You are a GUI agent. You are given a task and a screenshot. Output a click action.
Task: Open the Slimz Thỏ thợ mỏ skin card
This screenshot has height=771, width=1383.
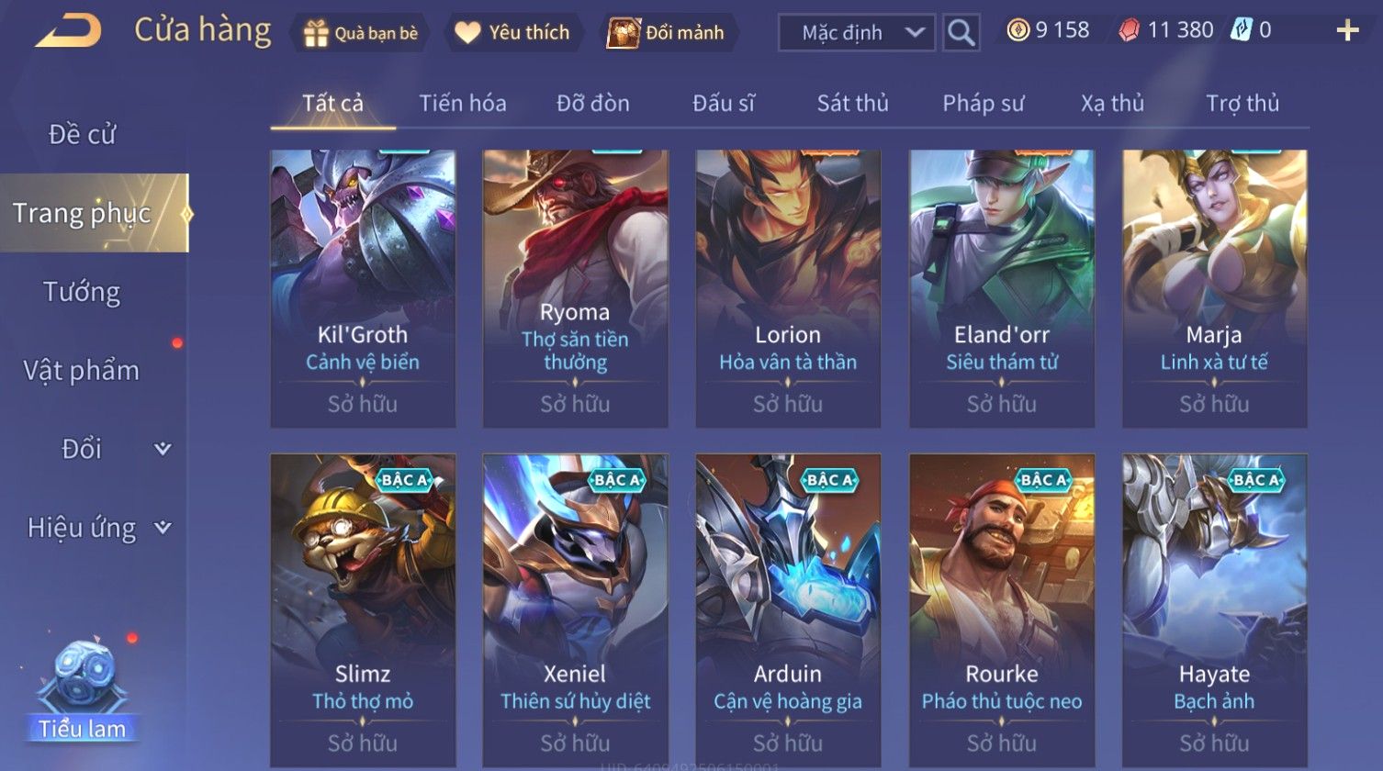pyautogui.click(x=363, y=610)
